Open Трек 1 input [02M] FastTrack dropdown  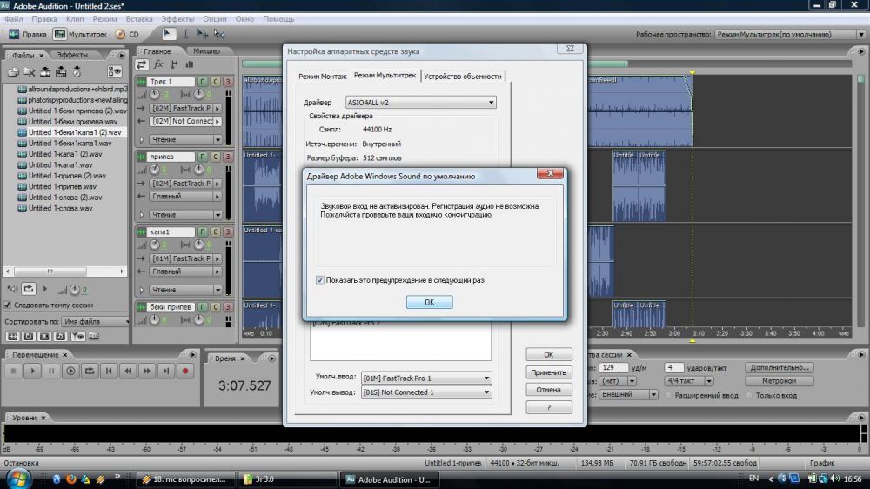pyautogui.click(x=186, y=108)
